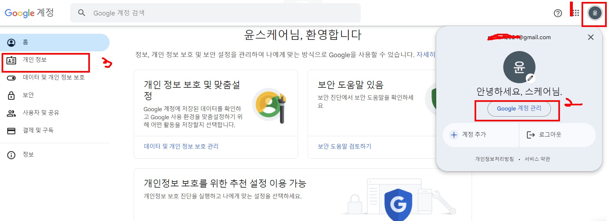607x221 pixels.
Task: Click the blue G shield illustration
Action: coord(398,204)
